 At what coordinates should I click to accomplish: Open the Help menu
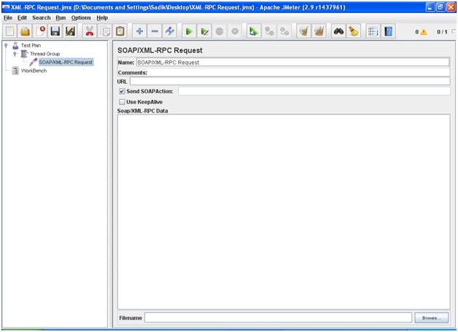102,17
